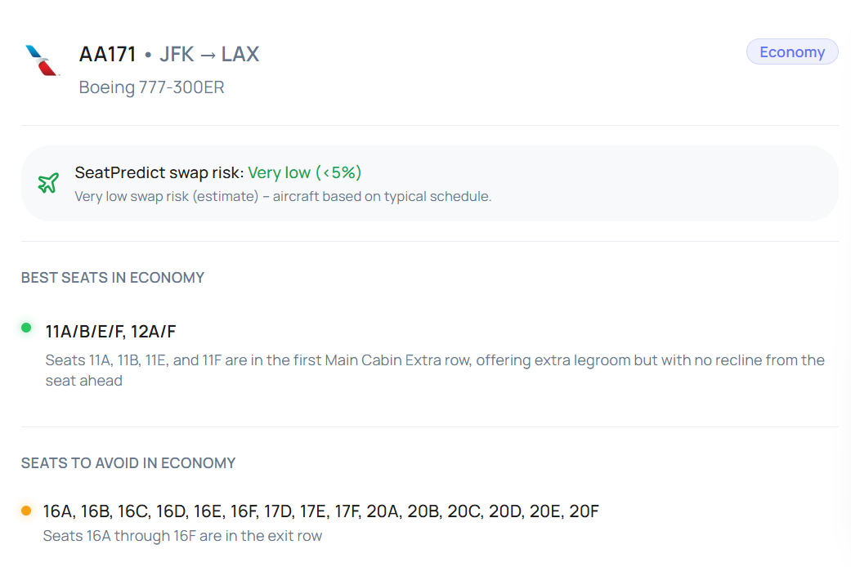Click the green dot beside best seats
This screenshot has height=567, width=851.
click(x=26, y=328)
